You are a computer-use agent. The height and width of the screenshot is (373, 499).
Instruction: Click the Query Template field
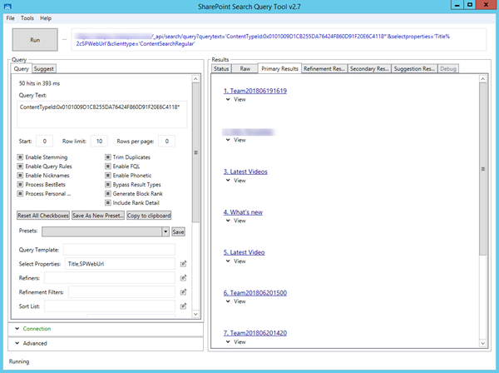(x=119, y=250)
